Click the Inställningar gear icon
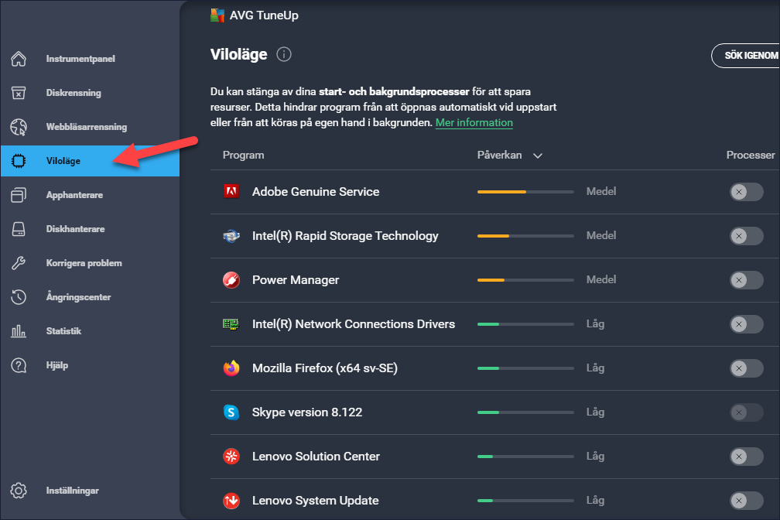 coord(19,491)
